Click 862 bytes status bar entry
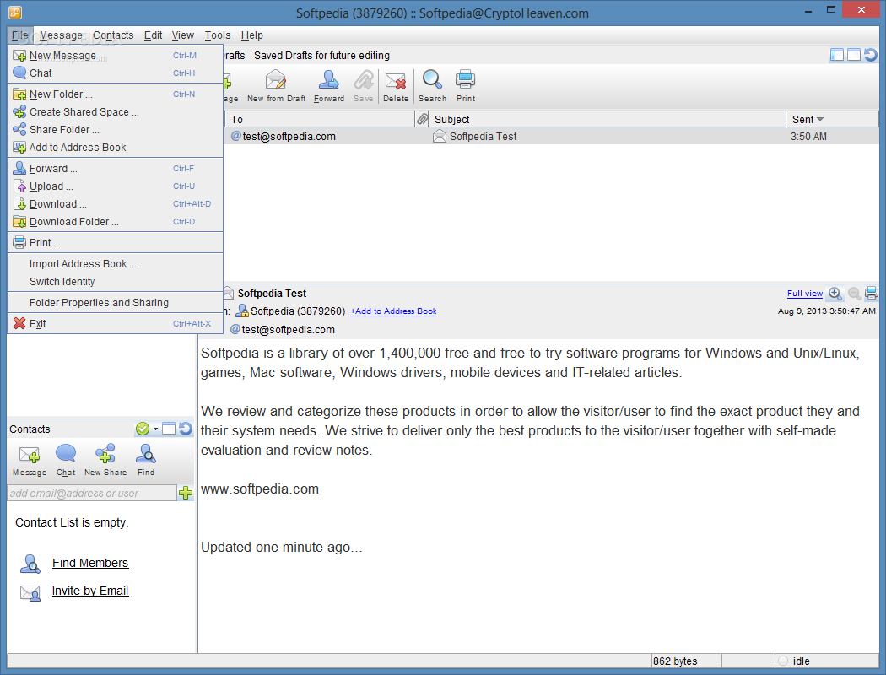 [675, 661]
